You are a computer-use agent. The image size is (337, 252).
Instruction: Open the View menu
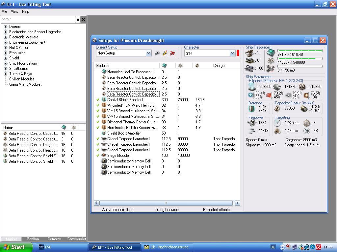pos(14,11)
